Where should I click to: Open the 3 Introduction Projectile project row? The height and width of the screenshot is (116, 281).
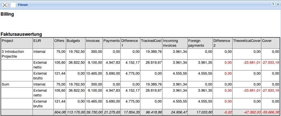click(13, 54)
